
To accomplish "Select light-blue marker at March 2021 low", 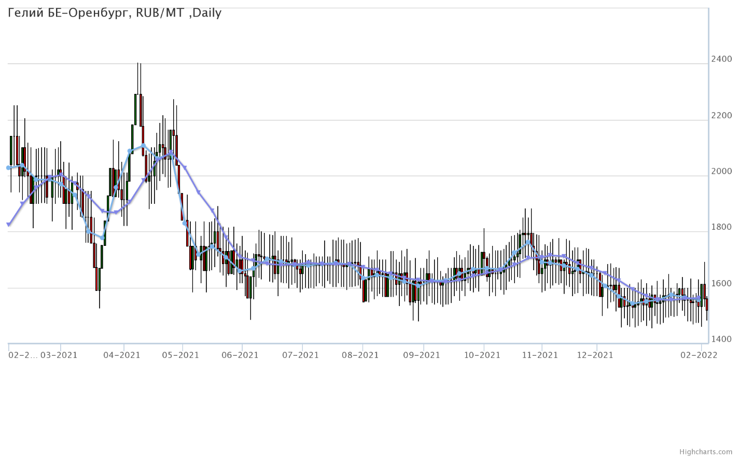I will 102,238.
